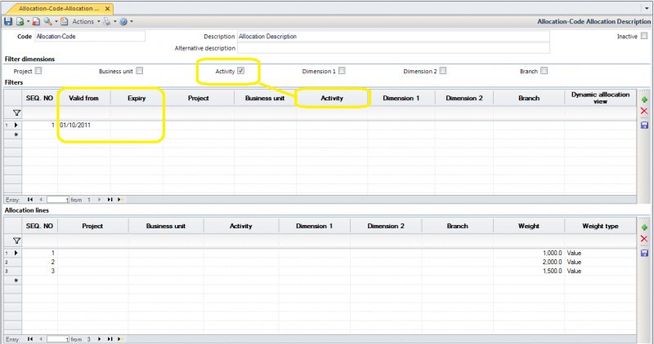Save Allocation lines grid with disk icon

[x=644, y=253]
